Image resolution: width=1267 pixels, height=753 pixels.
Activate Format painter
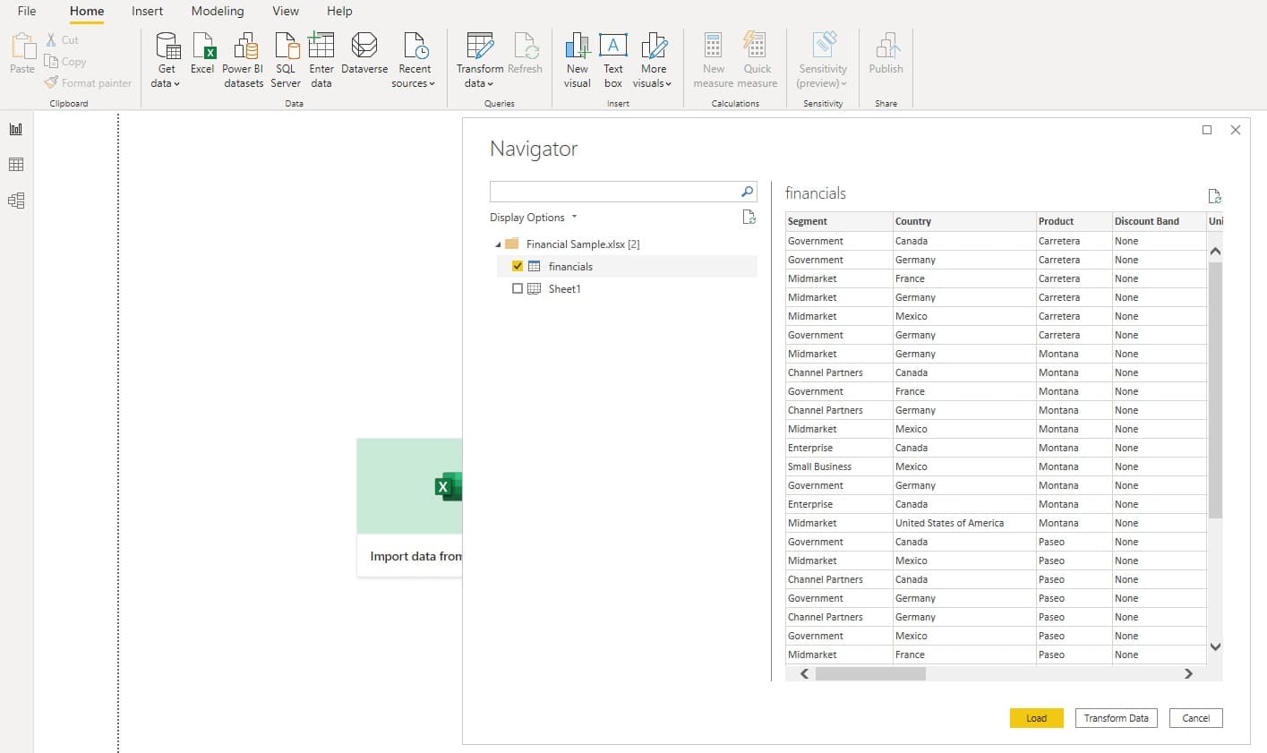(88, 83)
